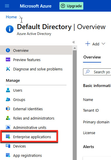Click the Administrative units icon

pos(8,127)
